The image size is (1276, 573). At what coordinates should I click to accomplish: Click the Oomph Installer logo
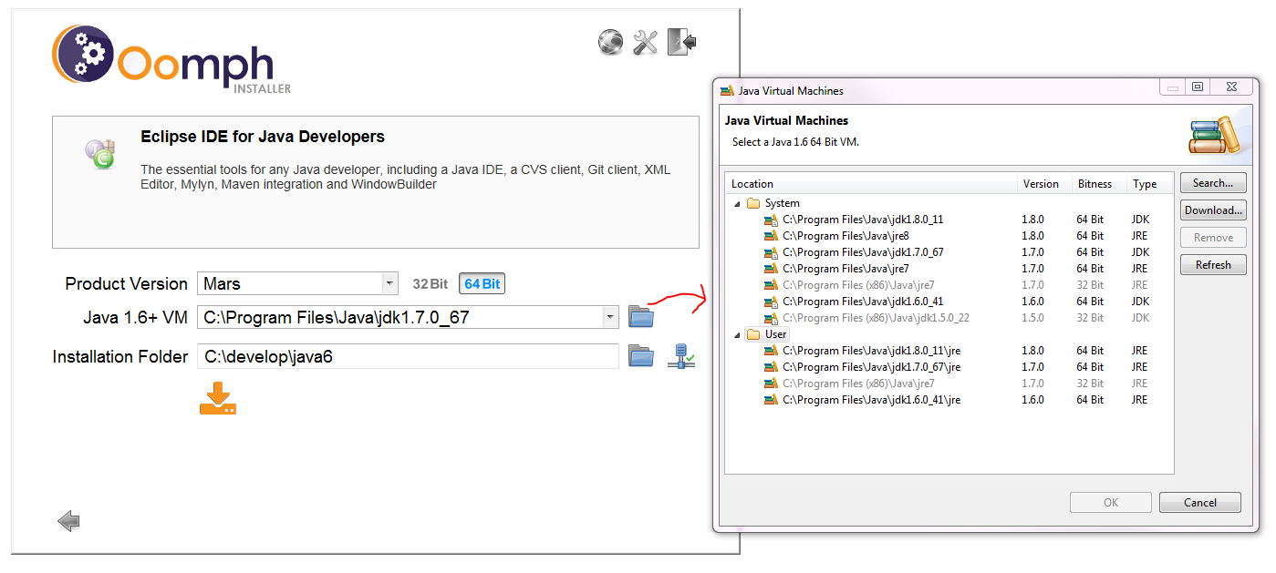(x=172, y=58)
